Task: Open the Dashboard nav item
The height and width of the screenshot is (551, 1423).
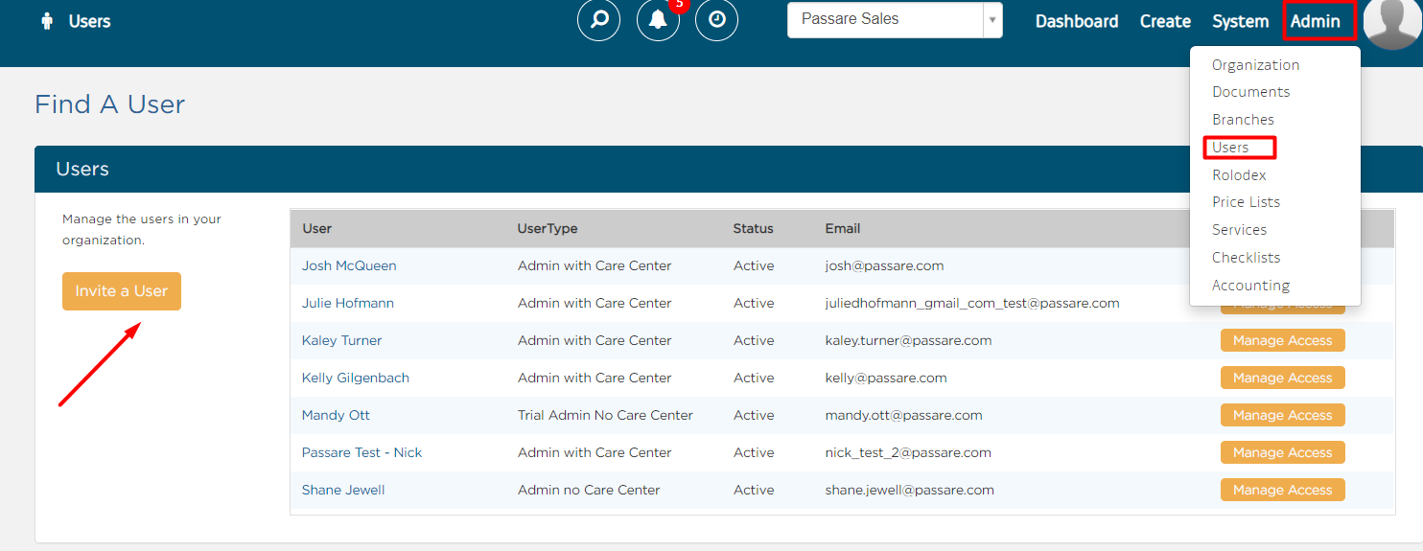Action: (1077, 21)
